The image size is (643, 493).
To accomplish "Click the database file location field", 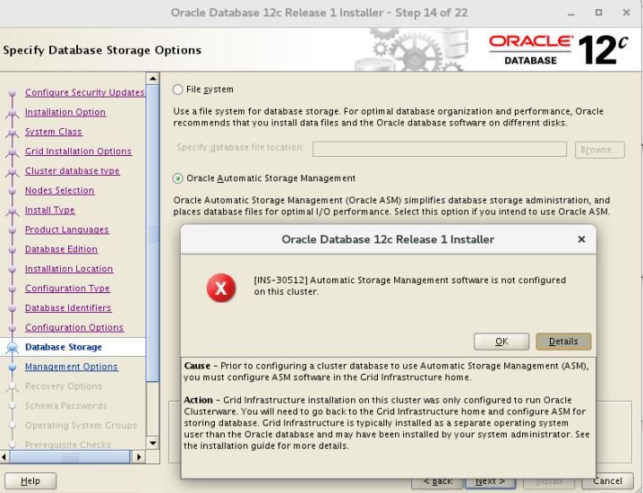I will pyautogui.click(x=439, y=149).
